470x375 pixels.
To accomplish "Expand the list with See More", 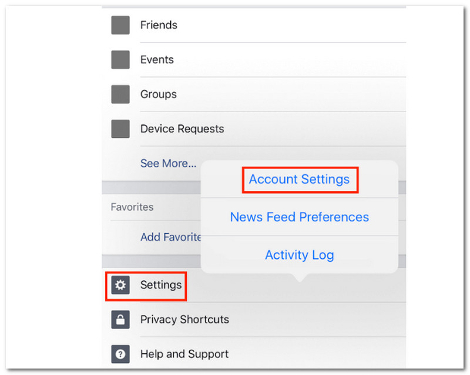I will (168, 163).
